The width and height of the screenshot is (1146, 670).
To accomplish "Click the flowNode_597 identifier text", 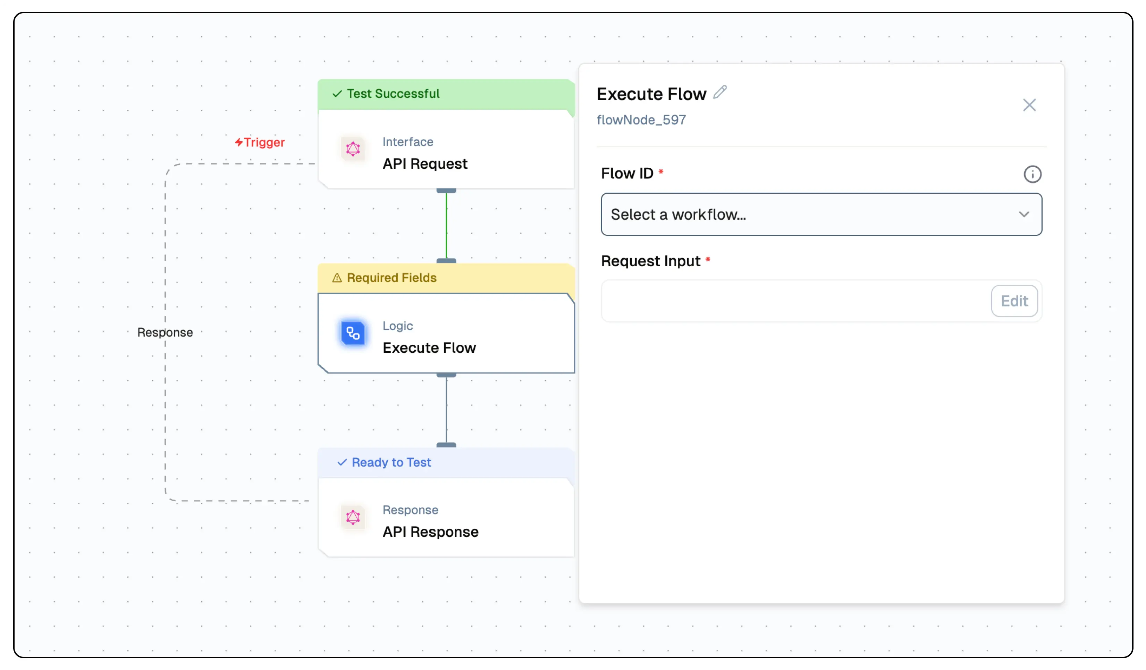I will point(641,120).
